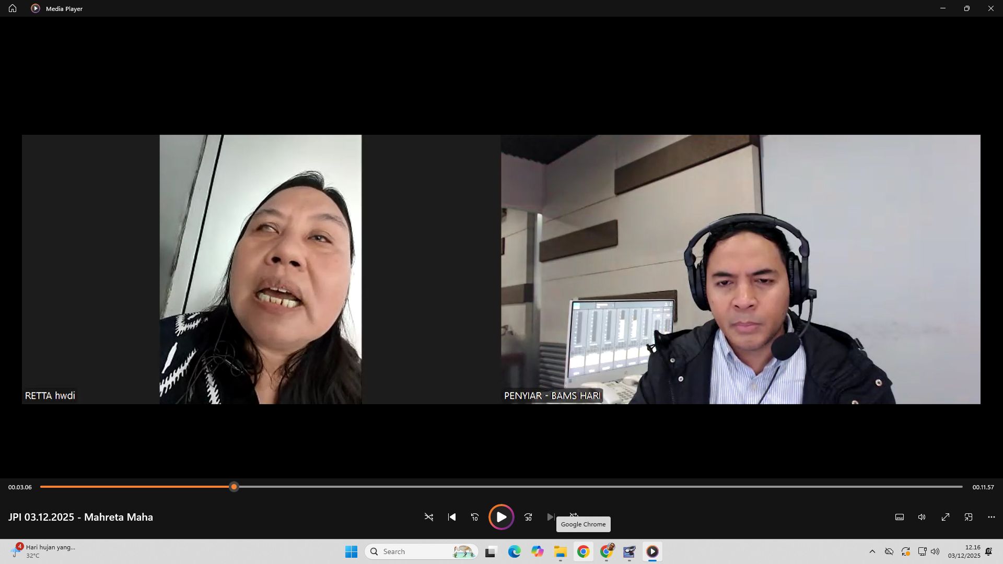Skip back 10 seconds

click(474, 517)
